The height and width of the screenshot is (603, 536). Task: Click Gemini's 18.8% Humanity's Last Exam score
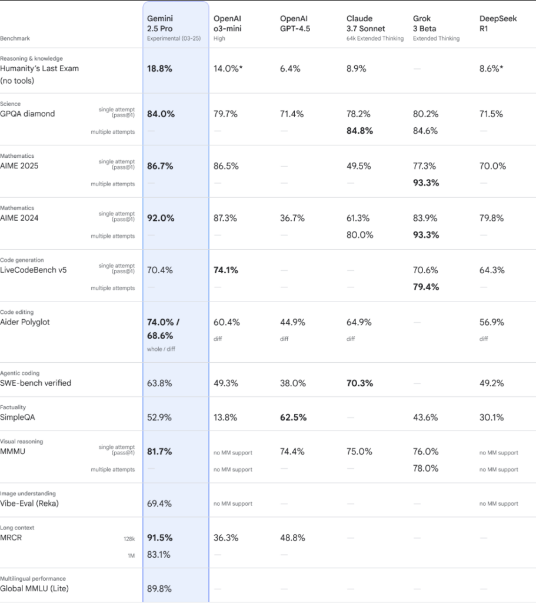coord(159,69)
